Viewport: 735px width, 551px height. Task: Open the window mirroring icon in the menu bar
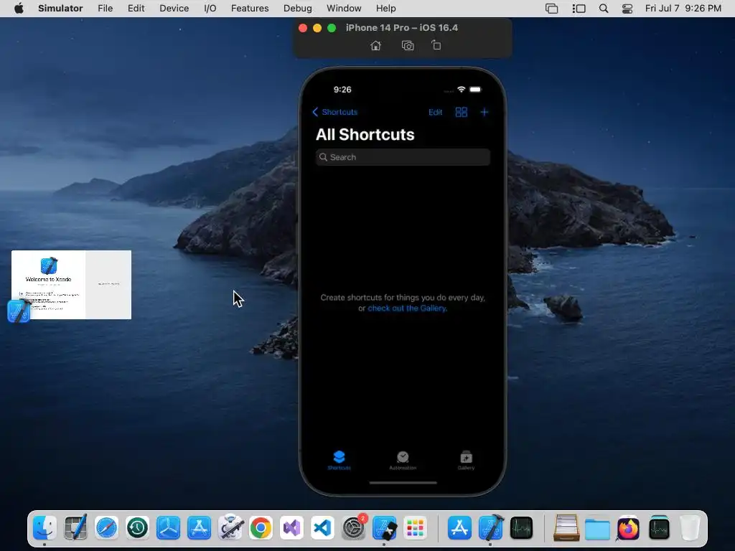pos(552,9)
